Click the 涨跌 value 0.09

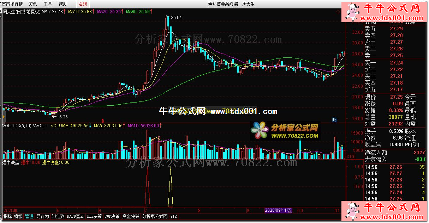[398, 104]
